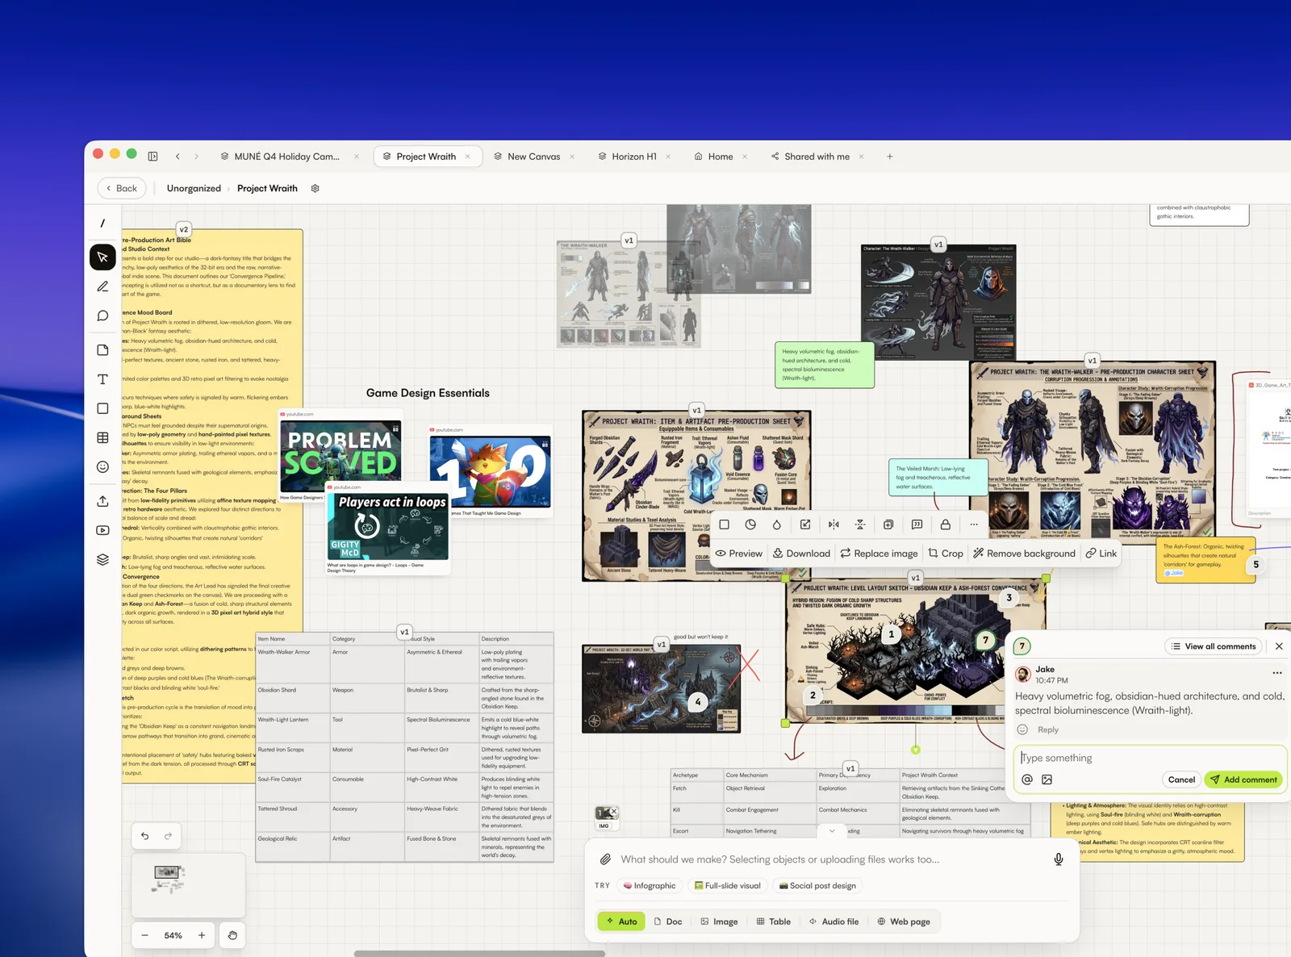
Task: Undo the last action
Action: pos(145,836)
